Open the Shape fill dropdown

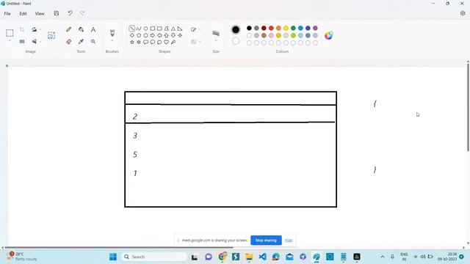click(195, 42)
